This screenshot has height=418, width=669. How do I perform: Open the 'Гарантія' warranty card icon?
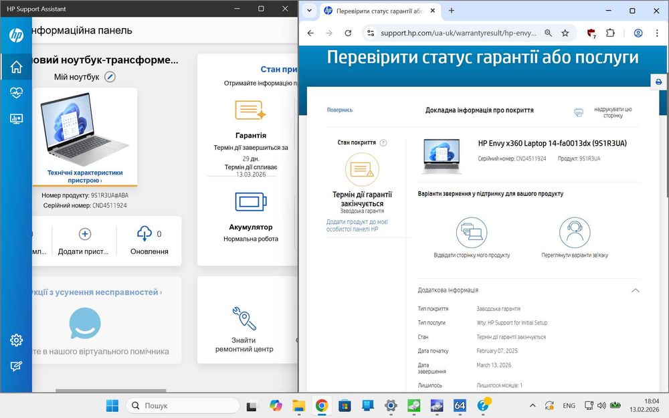250,110
